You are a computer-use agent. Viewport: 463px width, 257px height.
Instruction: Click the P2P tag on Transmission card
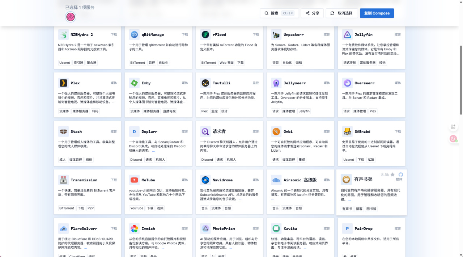pos(90,208)
